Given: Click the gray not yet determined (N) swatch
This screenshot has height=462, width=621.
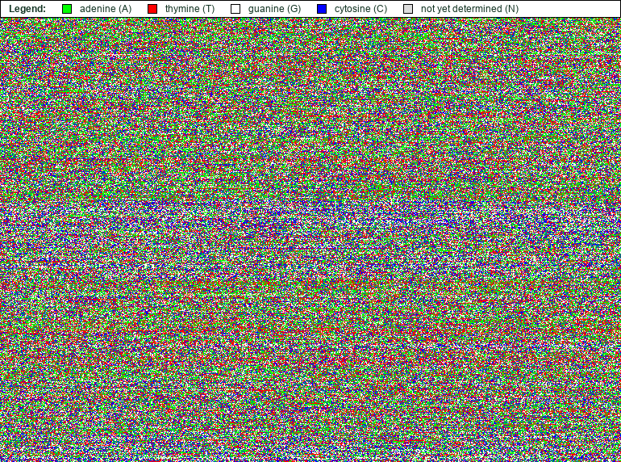Looking at the screenshot, I should 408,9.
